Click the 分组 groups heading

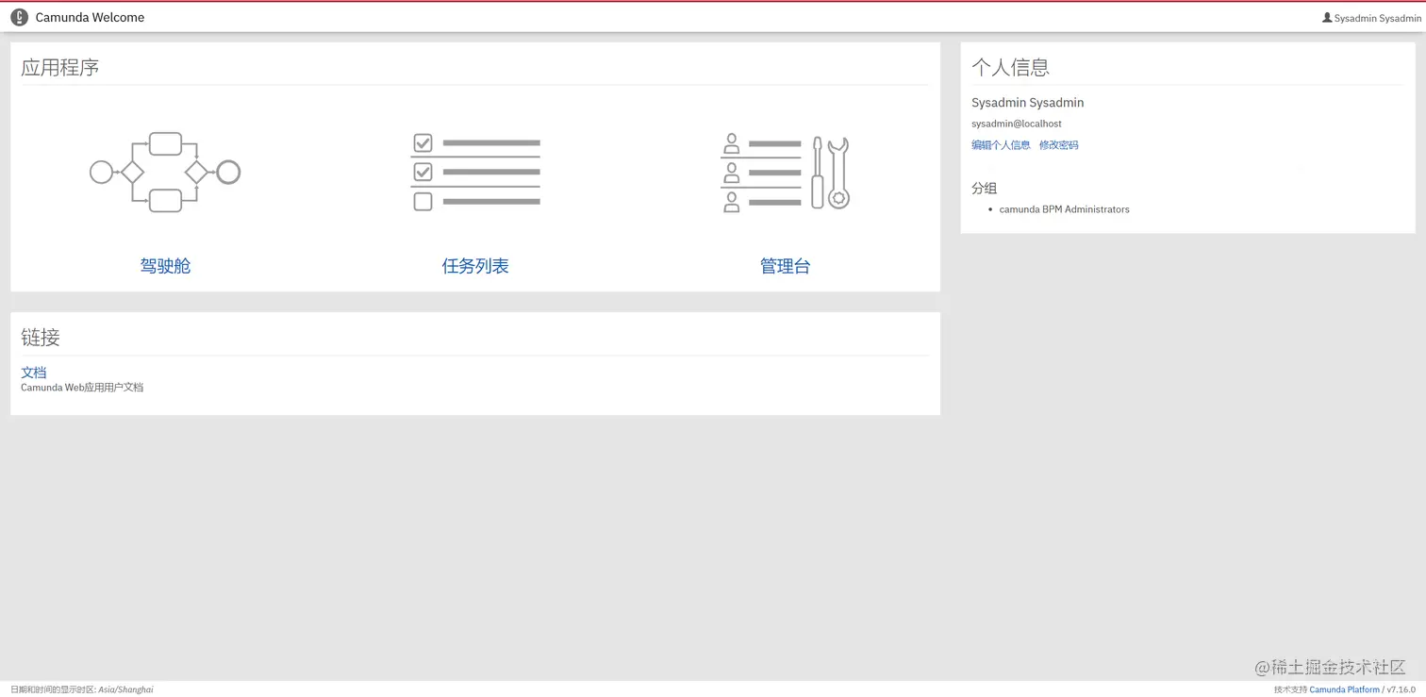tap(984, 188)
